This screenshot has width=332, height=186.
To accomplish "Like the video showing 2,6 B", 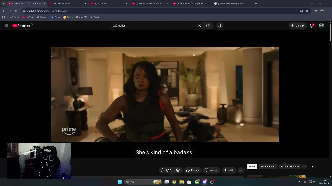I will (166, 170).
